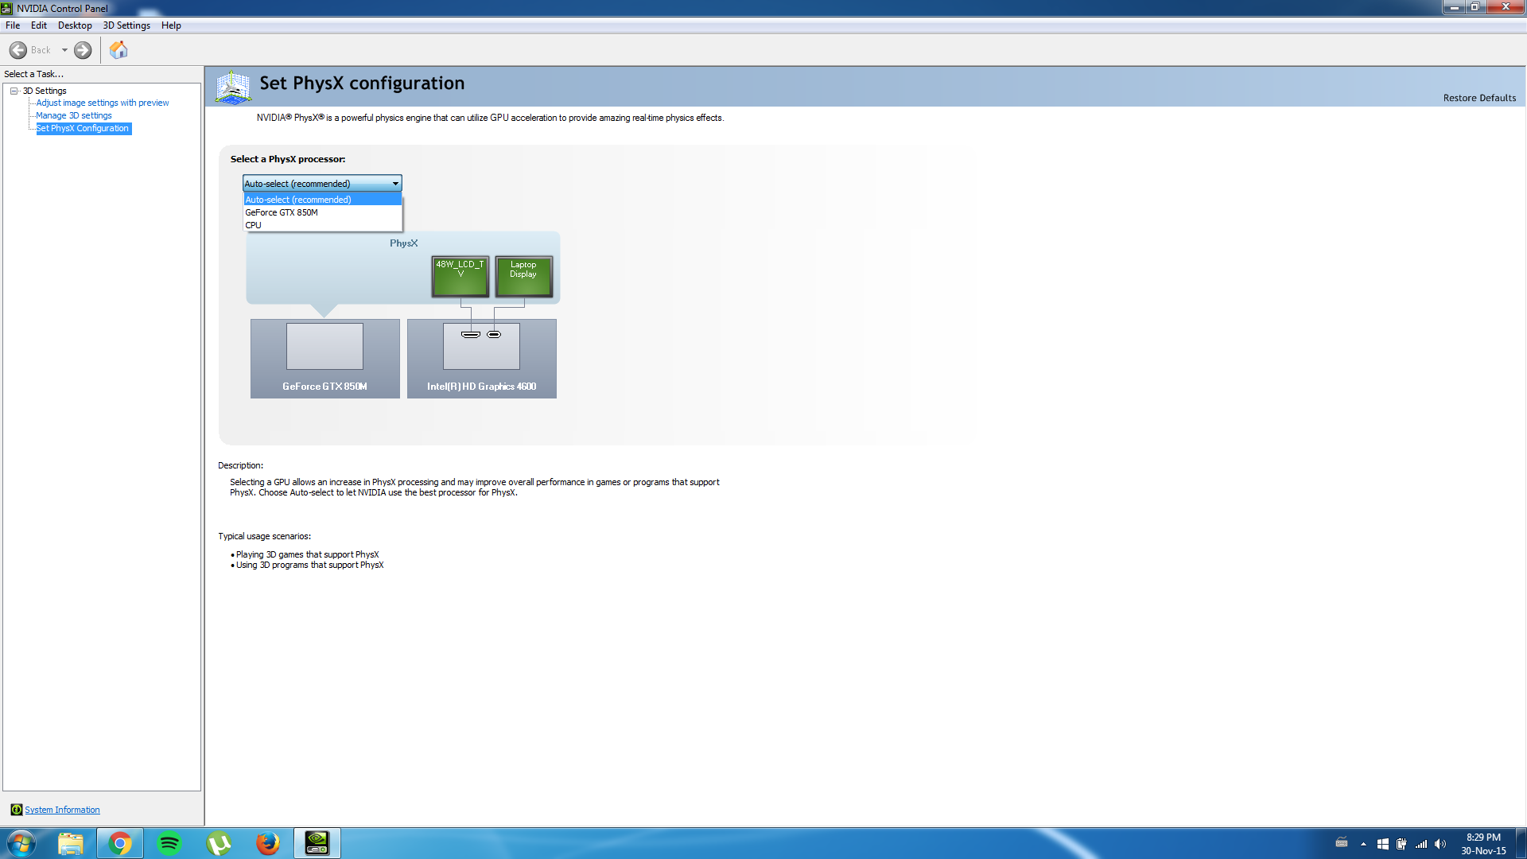This screenshot has width=1527, height=859.
Task: Open Google Chrome from the taskbar
Action: tap(120, 843)
